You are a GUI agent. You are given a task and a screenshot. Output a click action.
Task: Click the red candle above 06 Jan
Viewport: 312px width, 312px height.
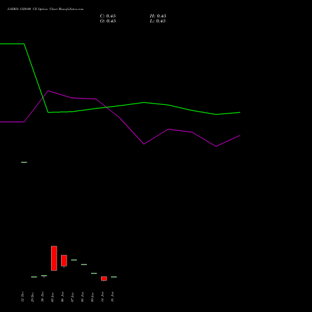[x=64, y=261]
